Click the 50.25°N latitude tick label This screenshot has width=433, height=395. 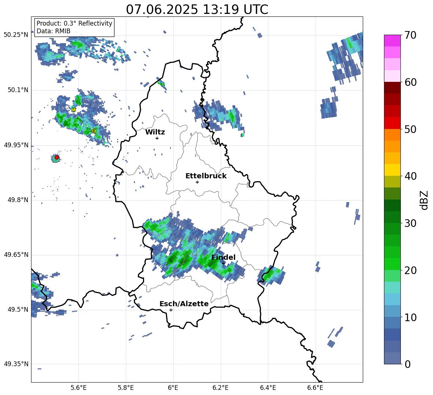coord(16,35)
